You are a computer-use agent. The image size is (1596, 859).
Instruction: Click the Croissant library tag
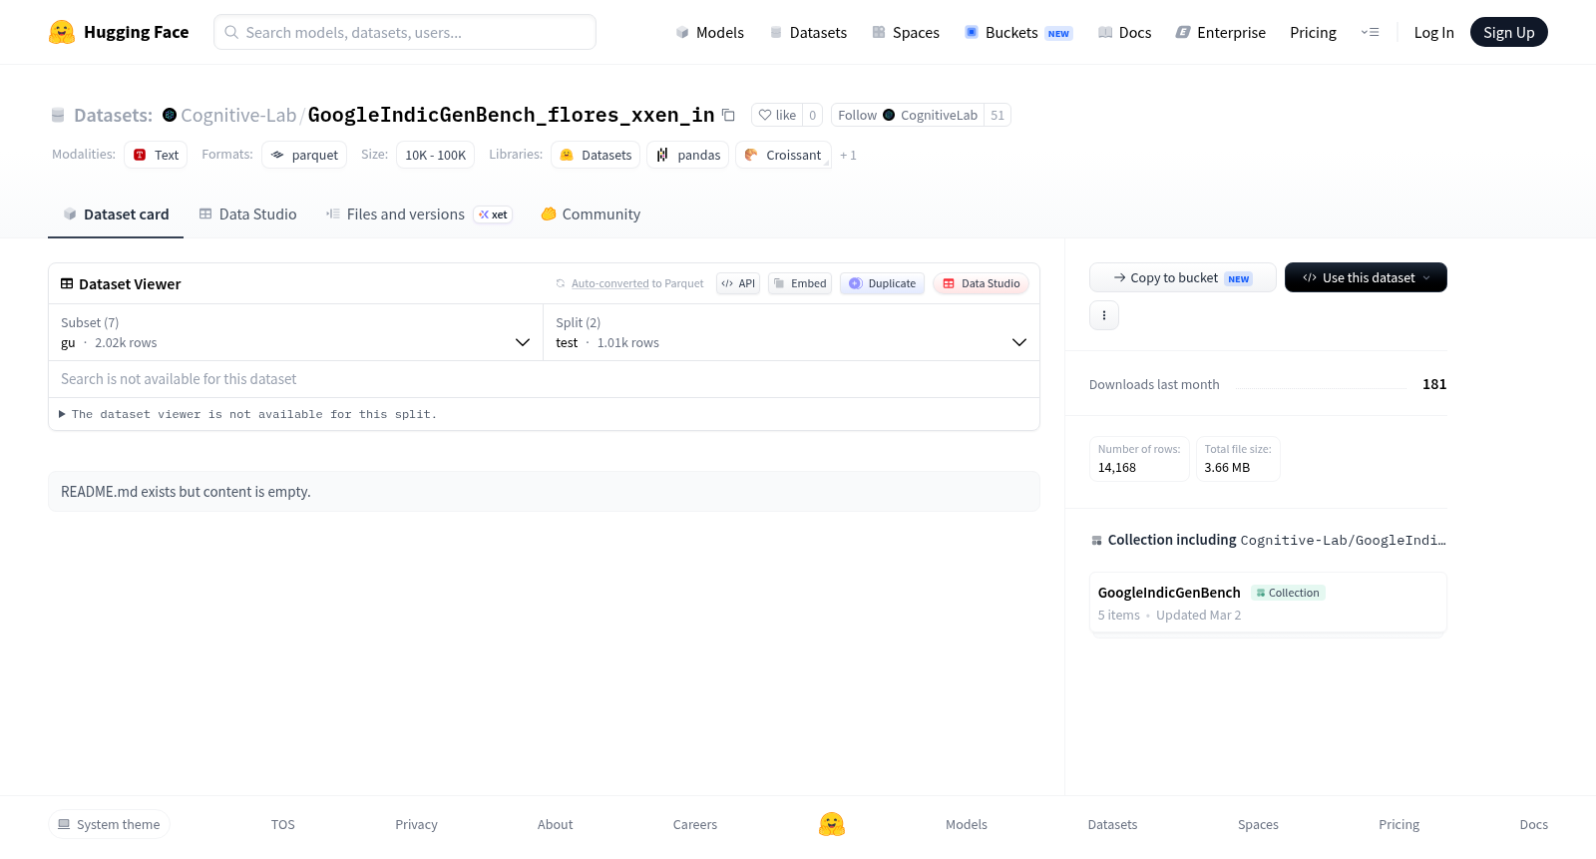tap(783, 155)
